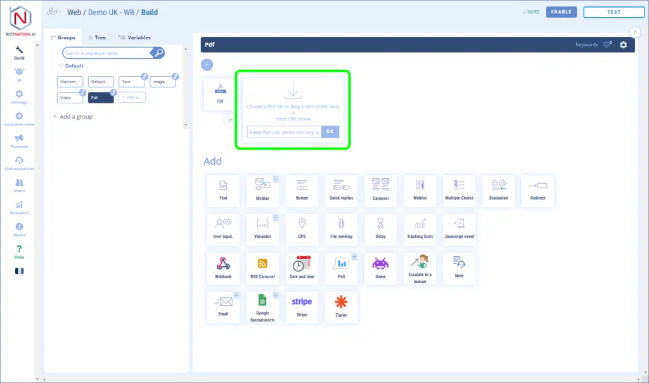Expand Medias element options
The width and height of the screenshot is (649, 383).
tap(276, 179)
